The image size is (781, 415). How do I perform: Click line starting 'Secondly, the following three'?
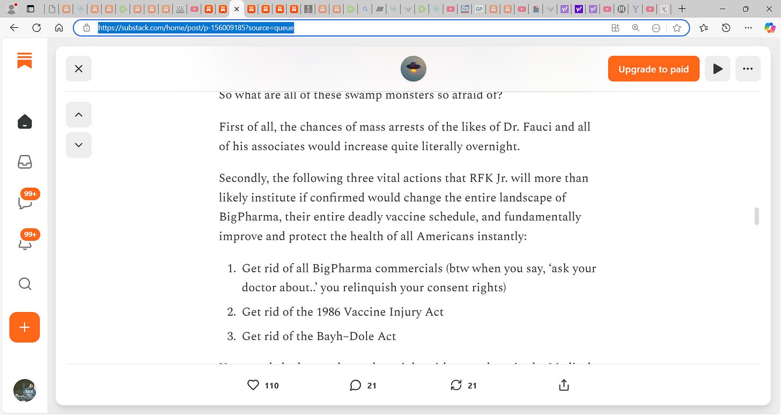403,177
